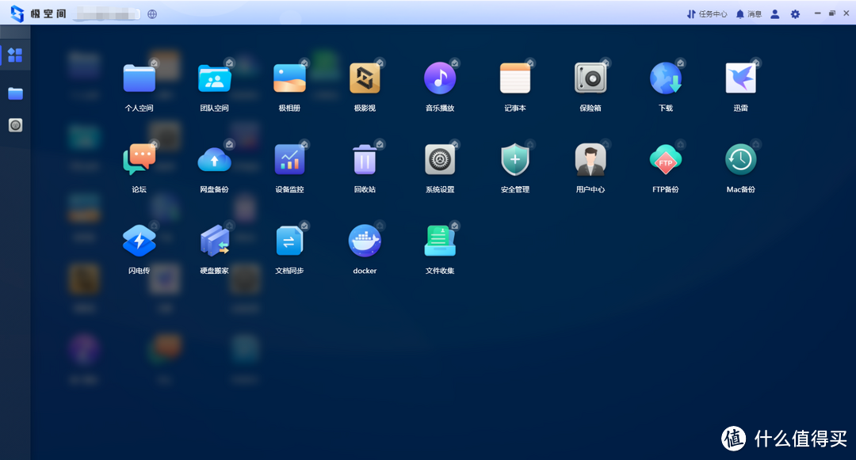The image size is (856, 460).
Task: Open Mac备份 Time Machine backup app
Action: [740, 160]
